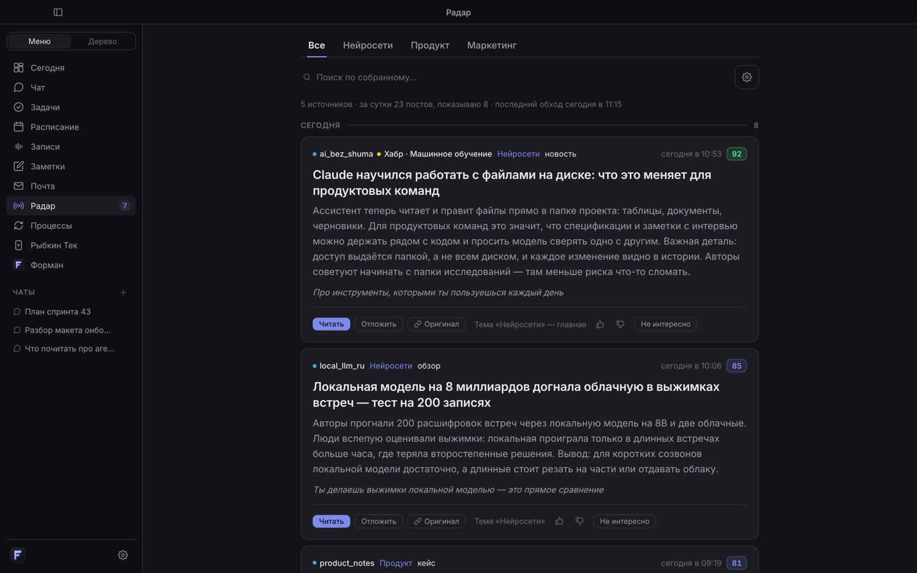Click the Claude post headline
The height and width of the screenshot is (573, 917).
tap(512, 183)
